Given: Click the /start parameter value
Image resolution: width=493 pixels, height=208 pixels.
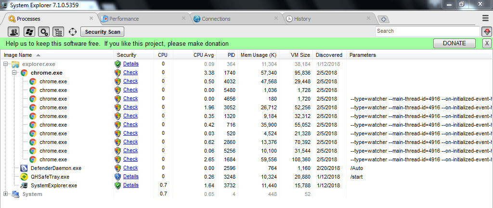Looking at the screenshot, I should [x=356, y=177].
